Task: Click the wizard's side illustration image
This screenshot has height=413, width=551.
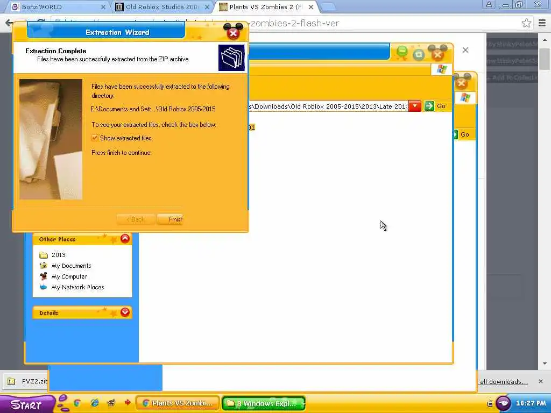Action: 51,139
